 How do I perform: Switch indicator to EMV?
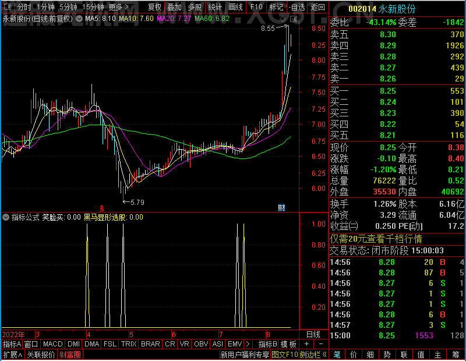(x=235, y=344)
